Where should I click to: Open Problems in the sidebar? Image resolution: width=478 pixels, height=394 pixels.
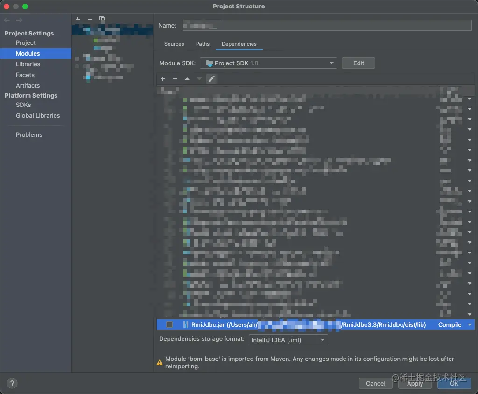click(29, 134)
